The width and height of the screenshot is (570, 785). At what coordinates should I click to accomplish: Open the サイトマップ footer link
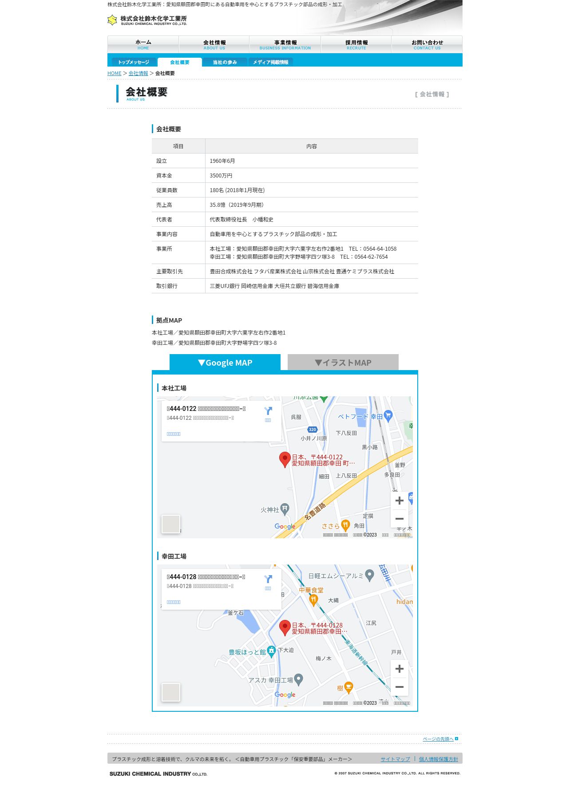coord(395,759)
